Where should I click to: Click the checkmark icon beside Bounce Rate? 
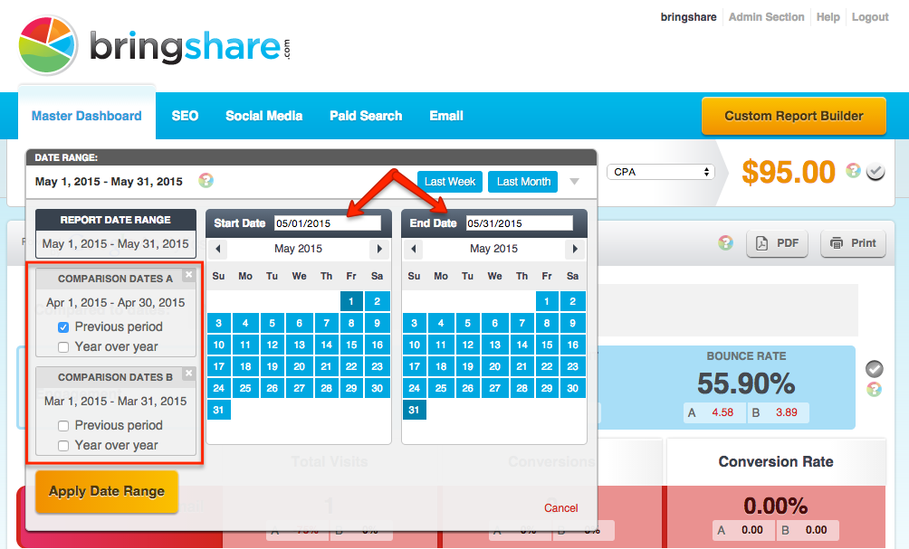coord(875,369)
